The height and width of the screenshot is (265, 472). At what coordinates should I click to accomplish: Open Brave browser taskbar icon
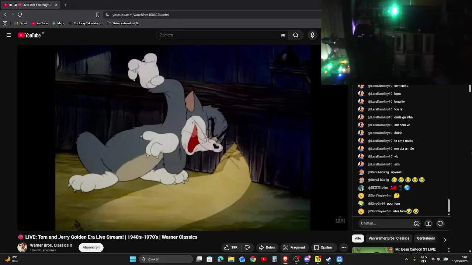[x=285, y=259]
